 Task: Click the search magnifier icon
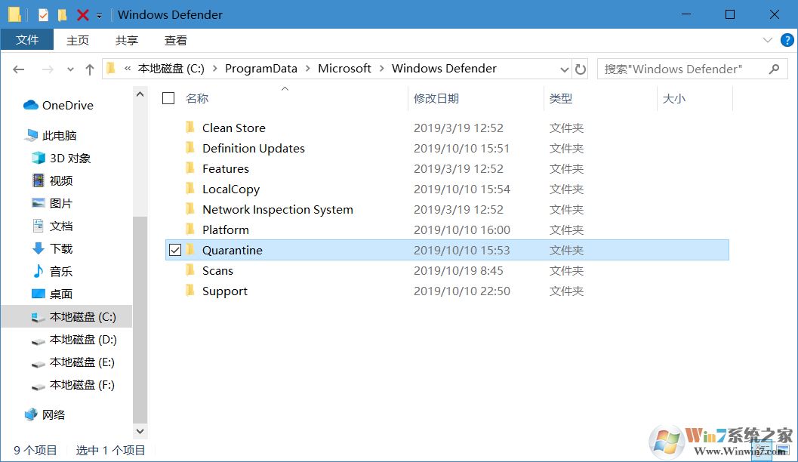[774, 68]
